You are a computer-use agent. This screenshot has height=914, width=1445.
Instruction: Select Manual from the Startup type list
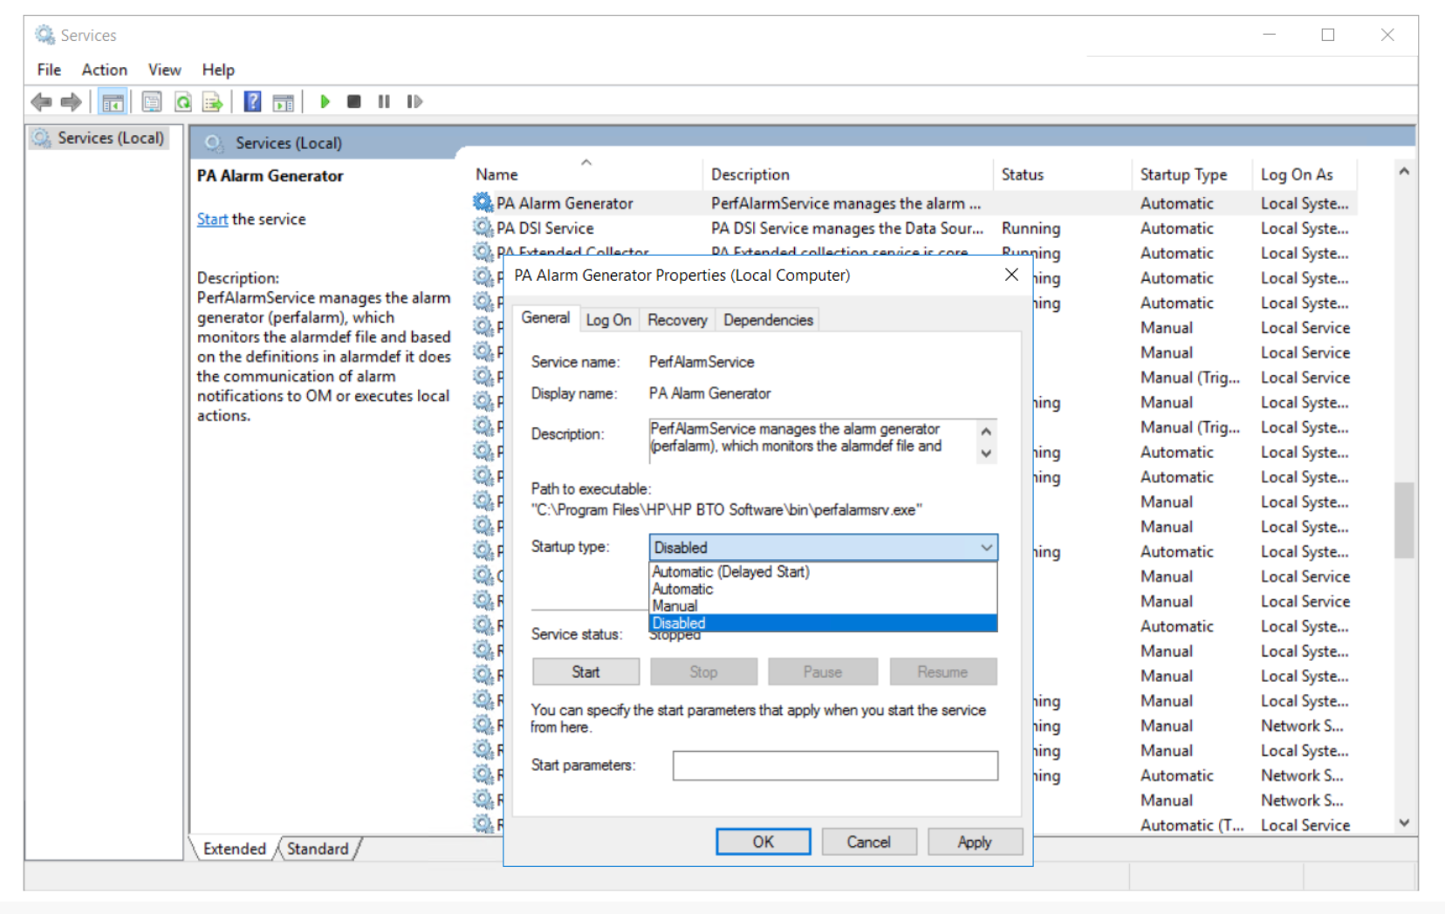pyautogui.click(x=675, y=606)
